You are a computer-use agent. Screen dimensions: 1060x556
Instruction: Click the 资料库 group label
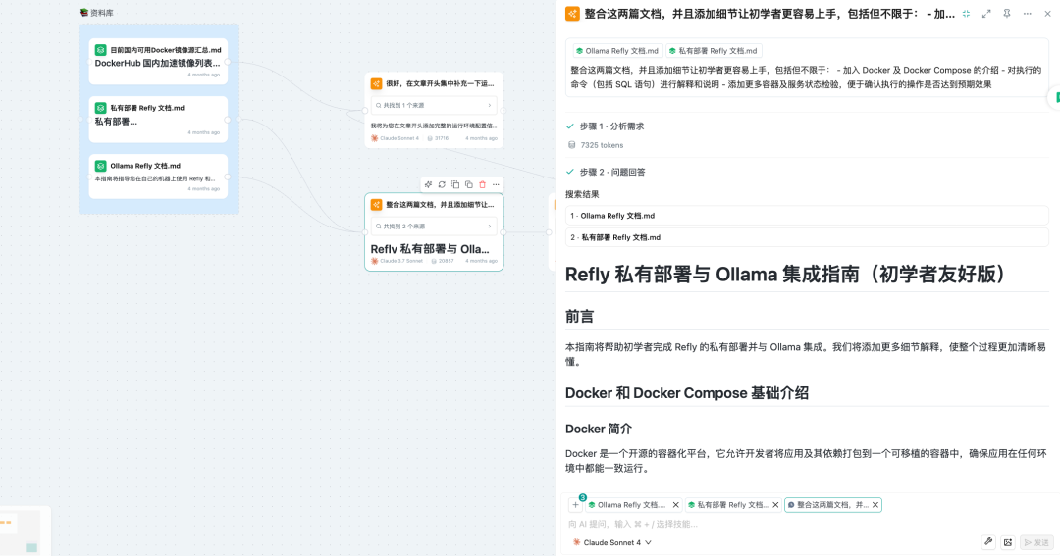coord(96,13)
